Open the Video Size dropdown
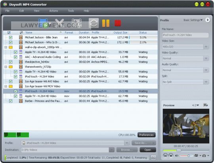The image size is (214, 163). (206, 47)
